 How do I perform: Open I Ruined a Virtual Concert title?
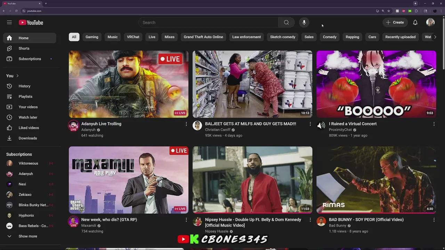(353, 124)
